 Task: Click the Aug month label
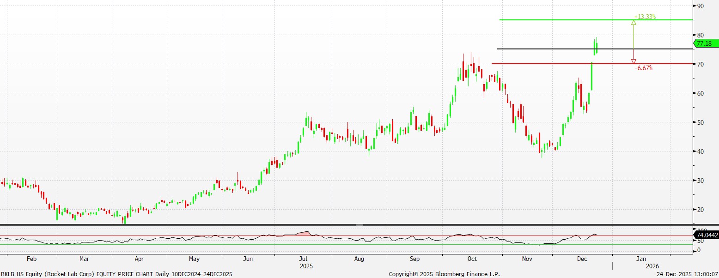tap(359, 260)
